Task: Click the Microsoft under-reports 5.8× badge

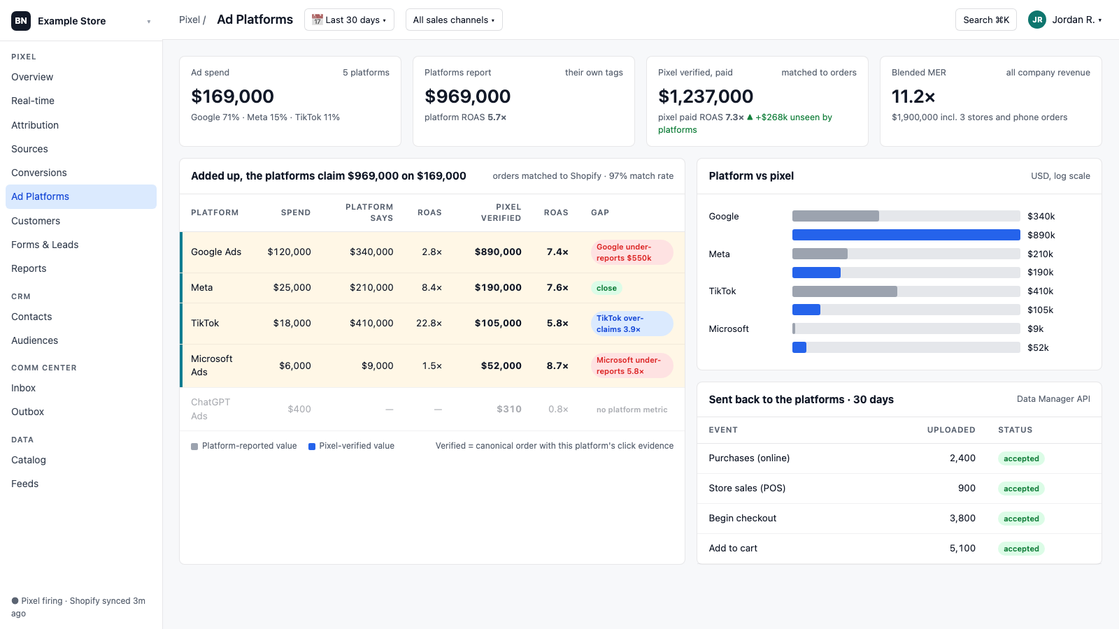Action: tap(632, 366)
